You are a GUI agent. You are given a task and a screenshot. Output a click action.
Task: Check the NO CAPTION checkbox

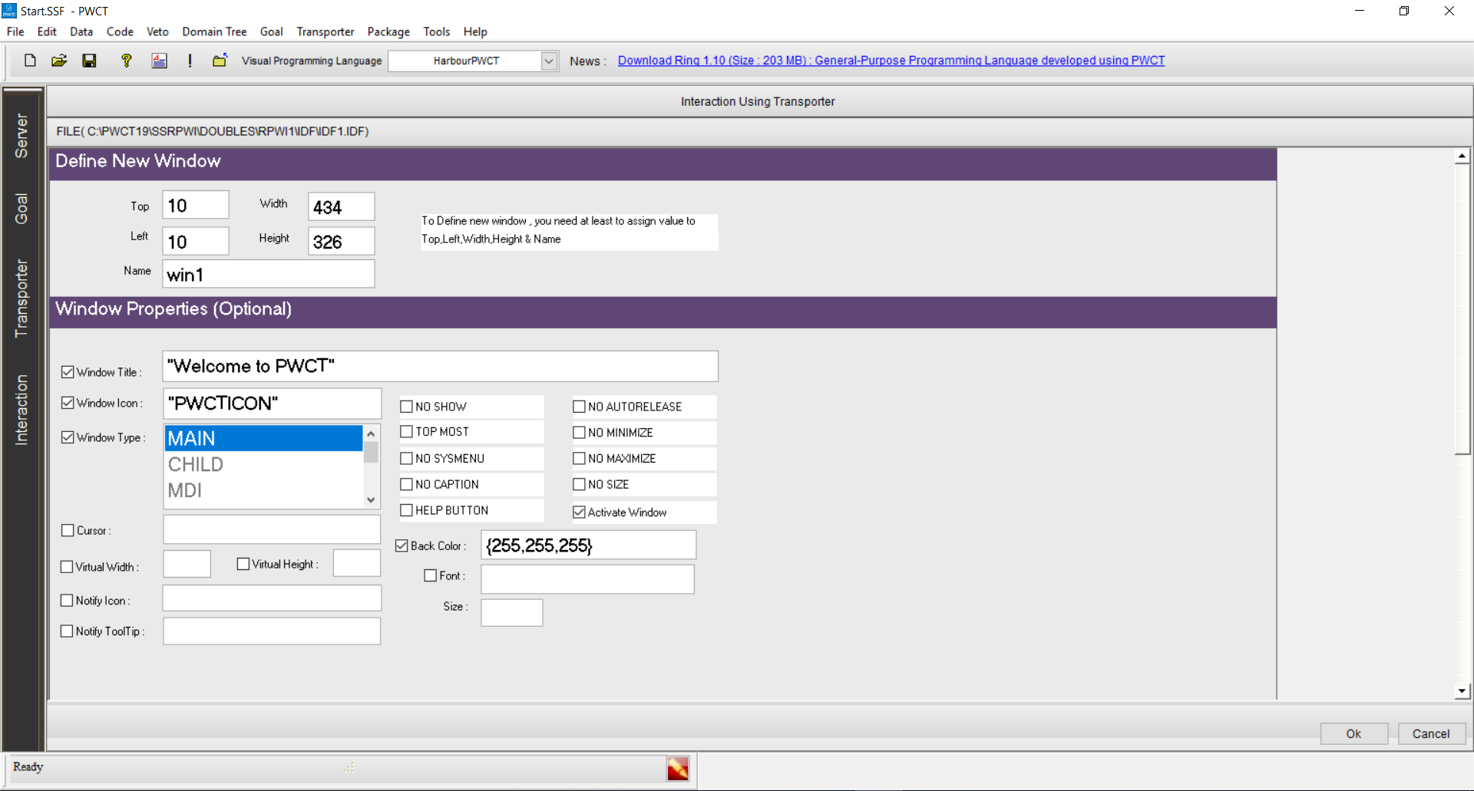407,485
